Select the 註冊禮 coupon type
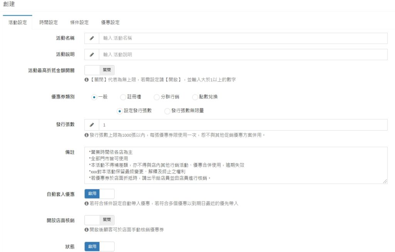 point(123,97)
